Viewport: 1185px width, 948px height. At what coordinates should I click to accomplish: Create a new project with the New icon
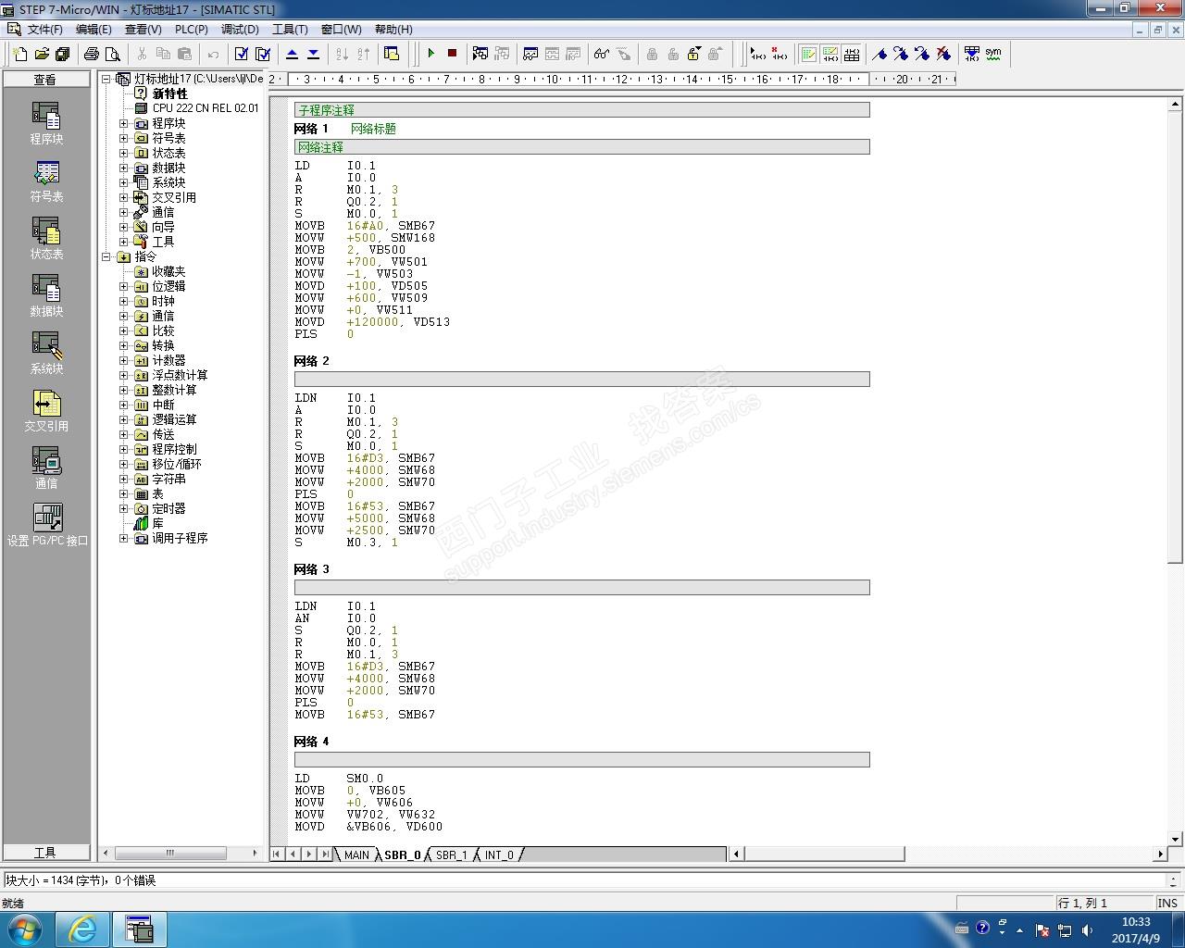tap(20, 54)
